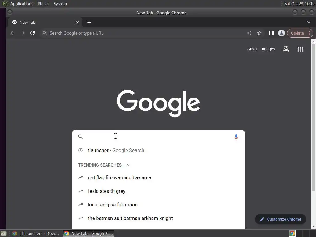Switch to TLauncher Download taskbar window
The height and width of the screenshot is (237, 316).
tap(36, 233)
